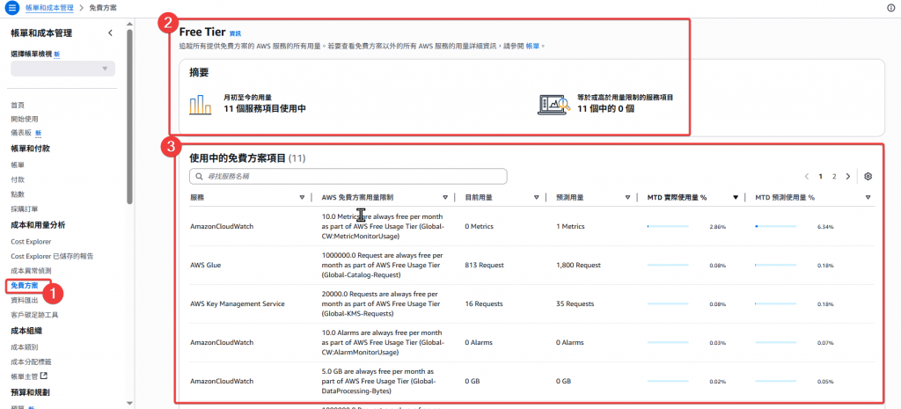Open 成本分配標籤 in sidebar
This screenshot has height=409, width=901.
tap(31, 362)
